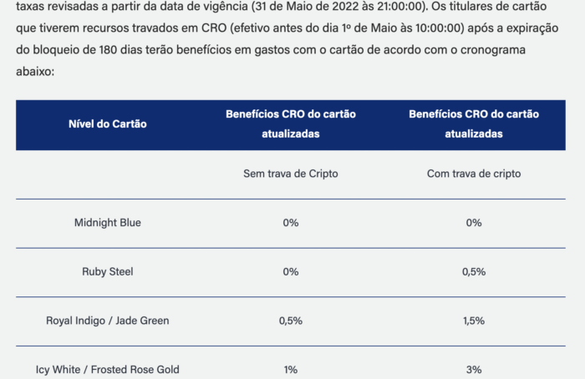Click the "Ruby Steel" card level
This screenshot has height=379, width=585.
[107, 271]
